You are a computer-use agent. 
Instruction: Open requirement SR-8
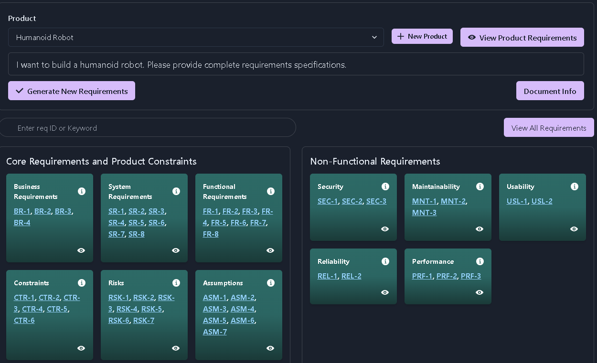click(137, 234)
